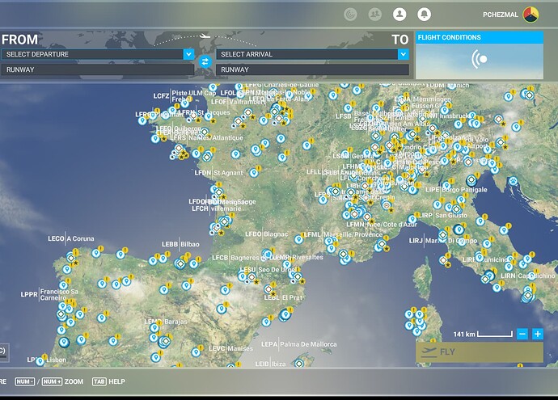
Task: Zoom out map with minus button
Action: click(522, 334)
